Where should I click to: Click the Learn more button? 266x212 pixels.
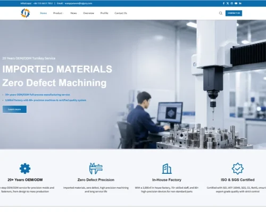click(x=14, y=109)
